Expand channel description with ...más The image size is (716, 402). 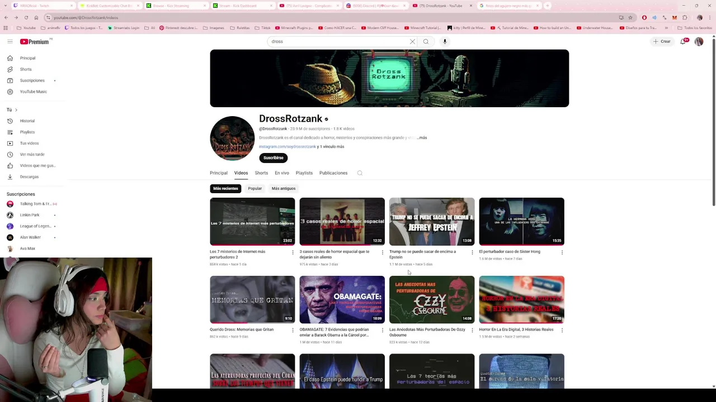(422, 137)
